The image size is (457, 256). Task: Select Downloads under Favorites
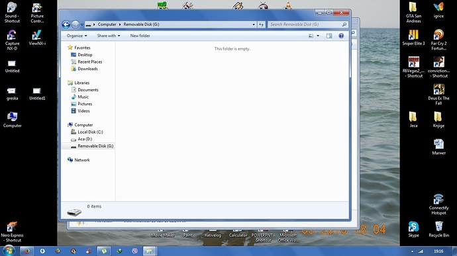tap(87, 69)
